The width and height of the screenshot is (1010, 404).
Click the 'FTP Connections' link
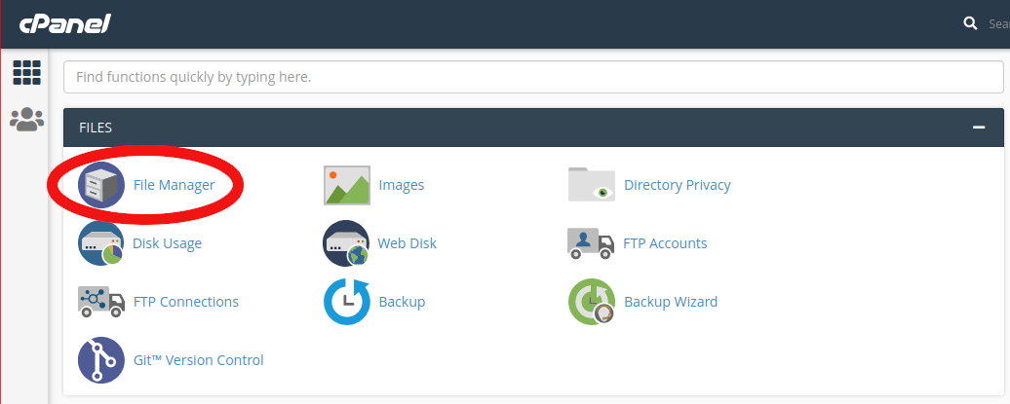(186, 302)
